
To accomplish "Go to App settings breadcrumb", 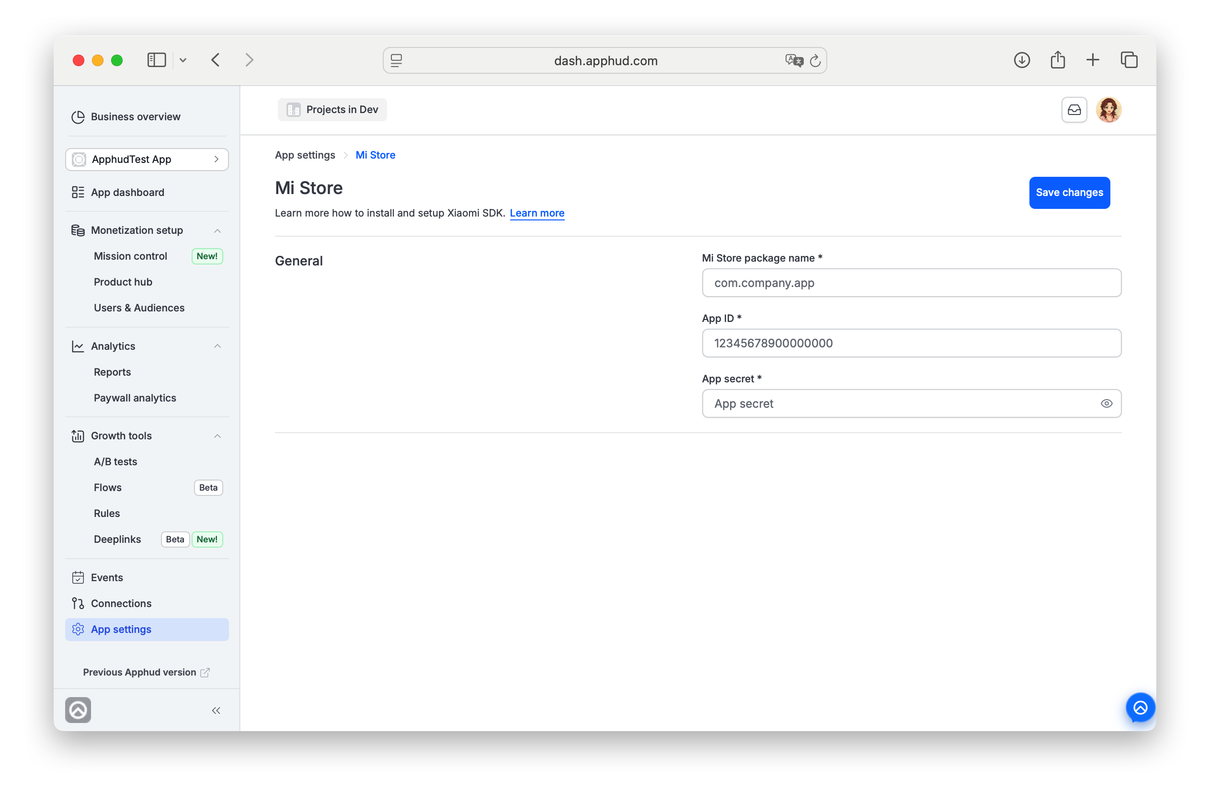I will coord(305,155).
